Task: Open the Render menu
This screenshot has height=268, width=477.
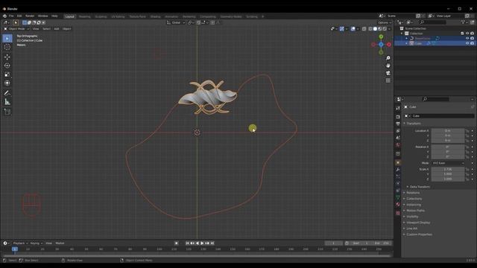Action: coord(30,16)
